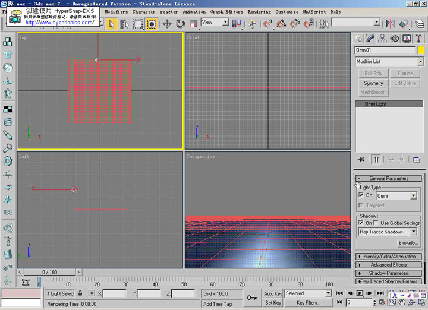Click the Exclude... button
This screenshot has height=310, width=428.
408,242
